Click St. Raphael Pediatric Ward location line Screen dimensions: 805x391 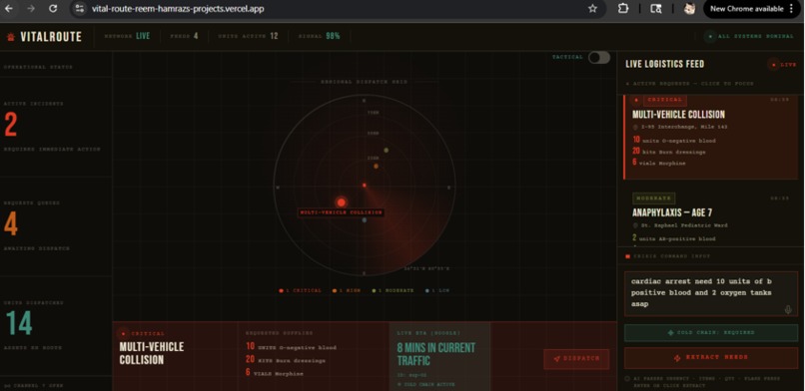[x=680, y=225]
